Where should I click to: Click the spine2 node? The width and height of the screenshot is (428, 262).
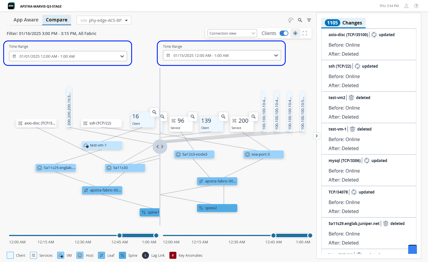click(217, 208)
